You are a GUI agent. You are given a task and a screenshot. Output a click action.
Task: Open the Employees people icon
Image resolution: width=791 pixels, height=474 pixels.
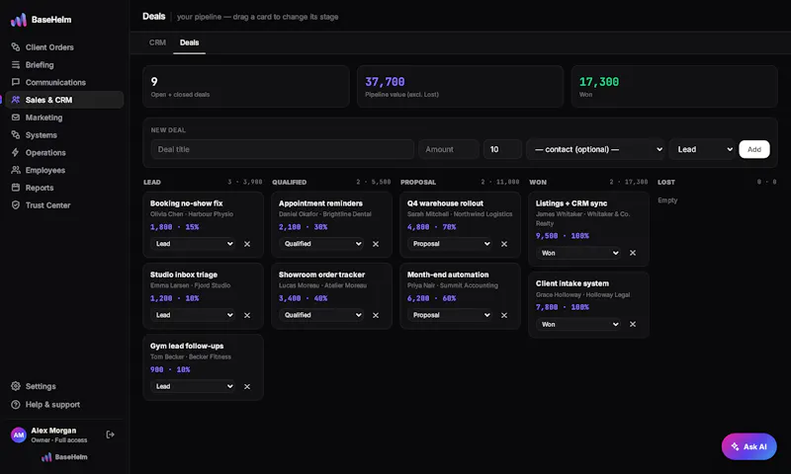click(x=16, y=170)
